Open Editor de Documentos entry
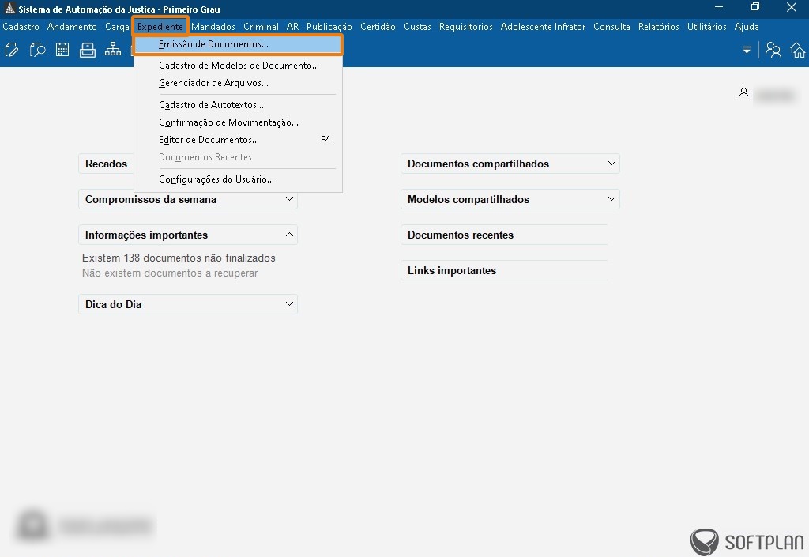The width and height of the screenshot is (809, 557). (238, 140)
